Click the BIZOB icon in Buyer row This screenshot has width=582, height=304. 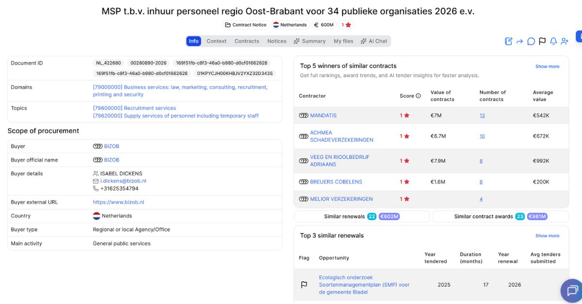coord(97,146)
